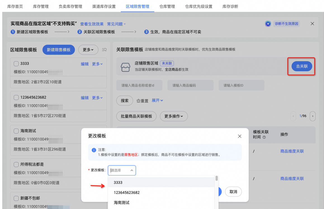Screen dimensions: 324x209
Task: Focus the 请输入商品名称或者id input field
Action: 139,85
